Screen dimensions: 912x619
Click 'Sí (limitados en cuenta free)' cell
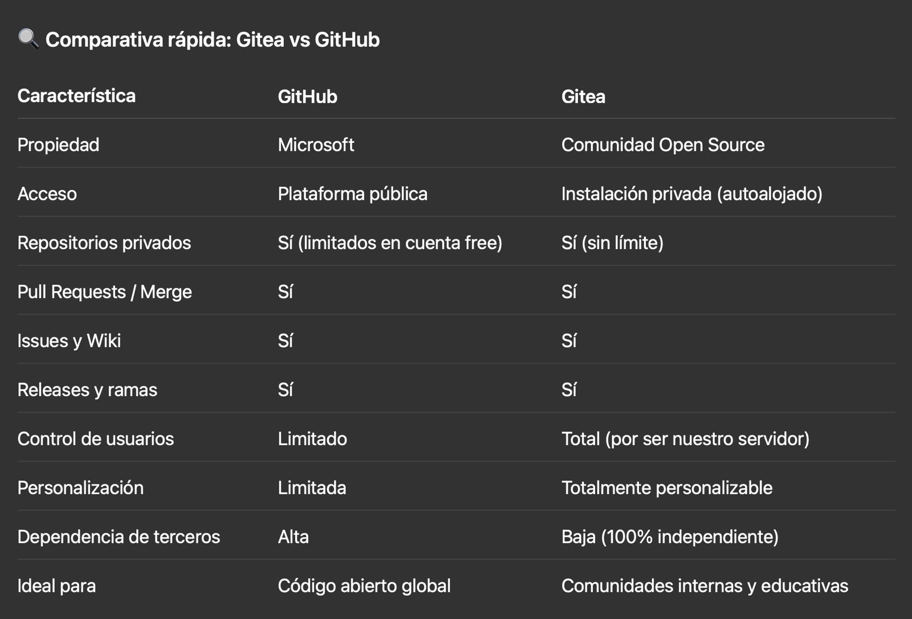click(x=390, y=243)
